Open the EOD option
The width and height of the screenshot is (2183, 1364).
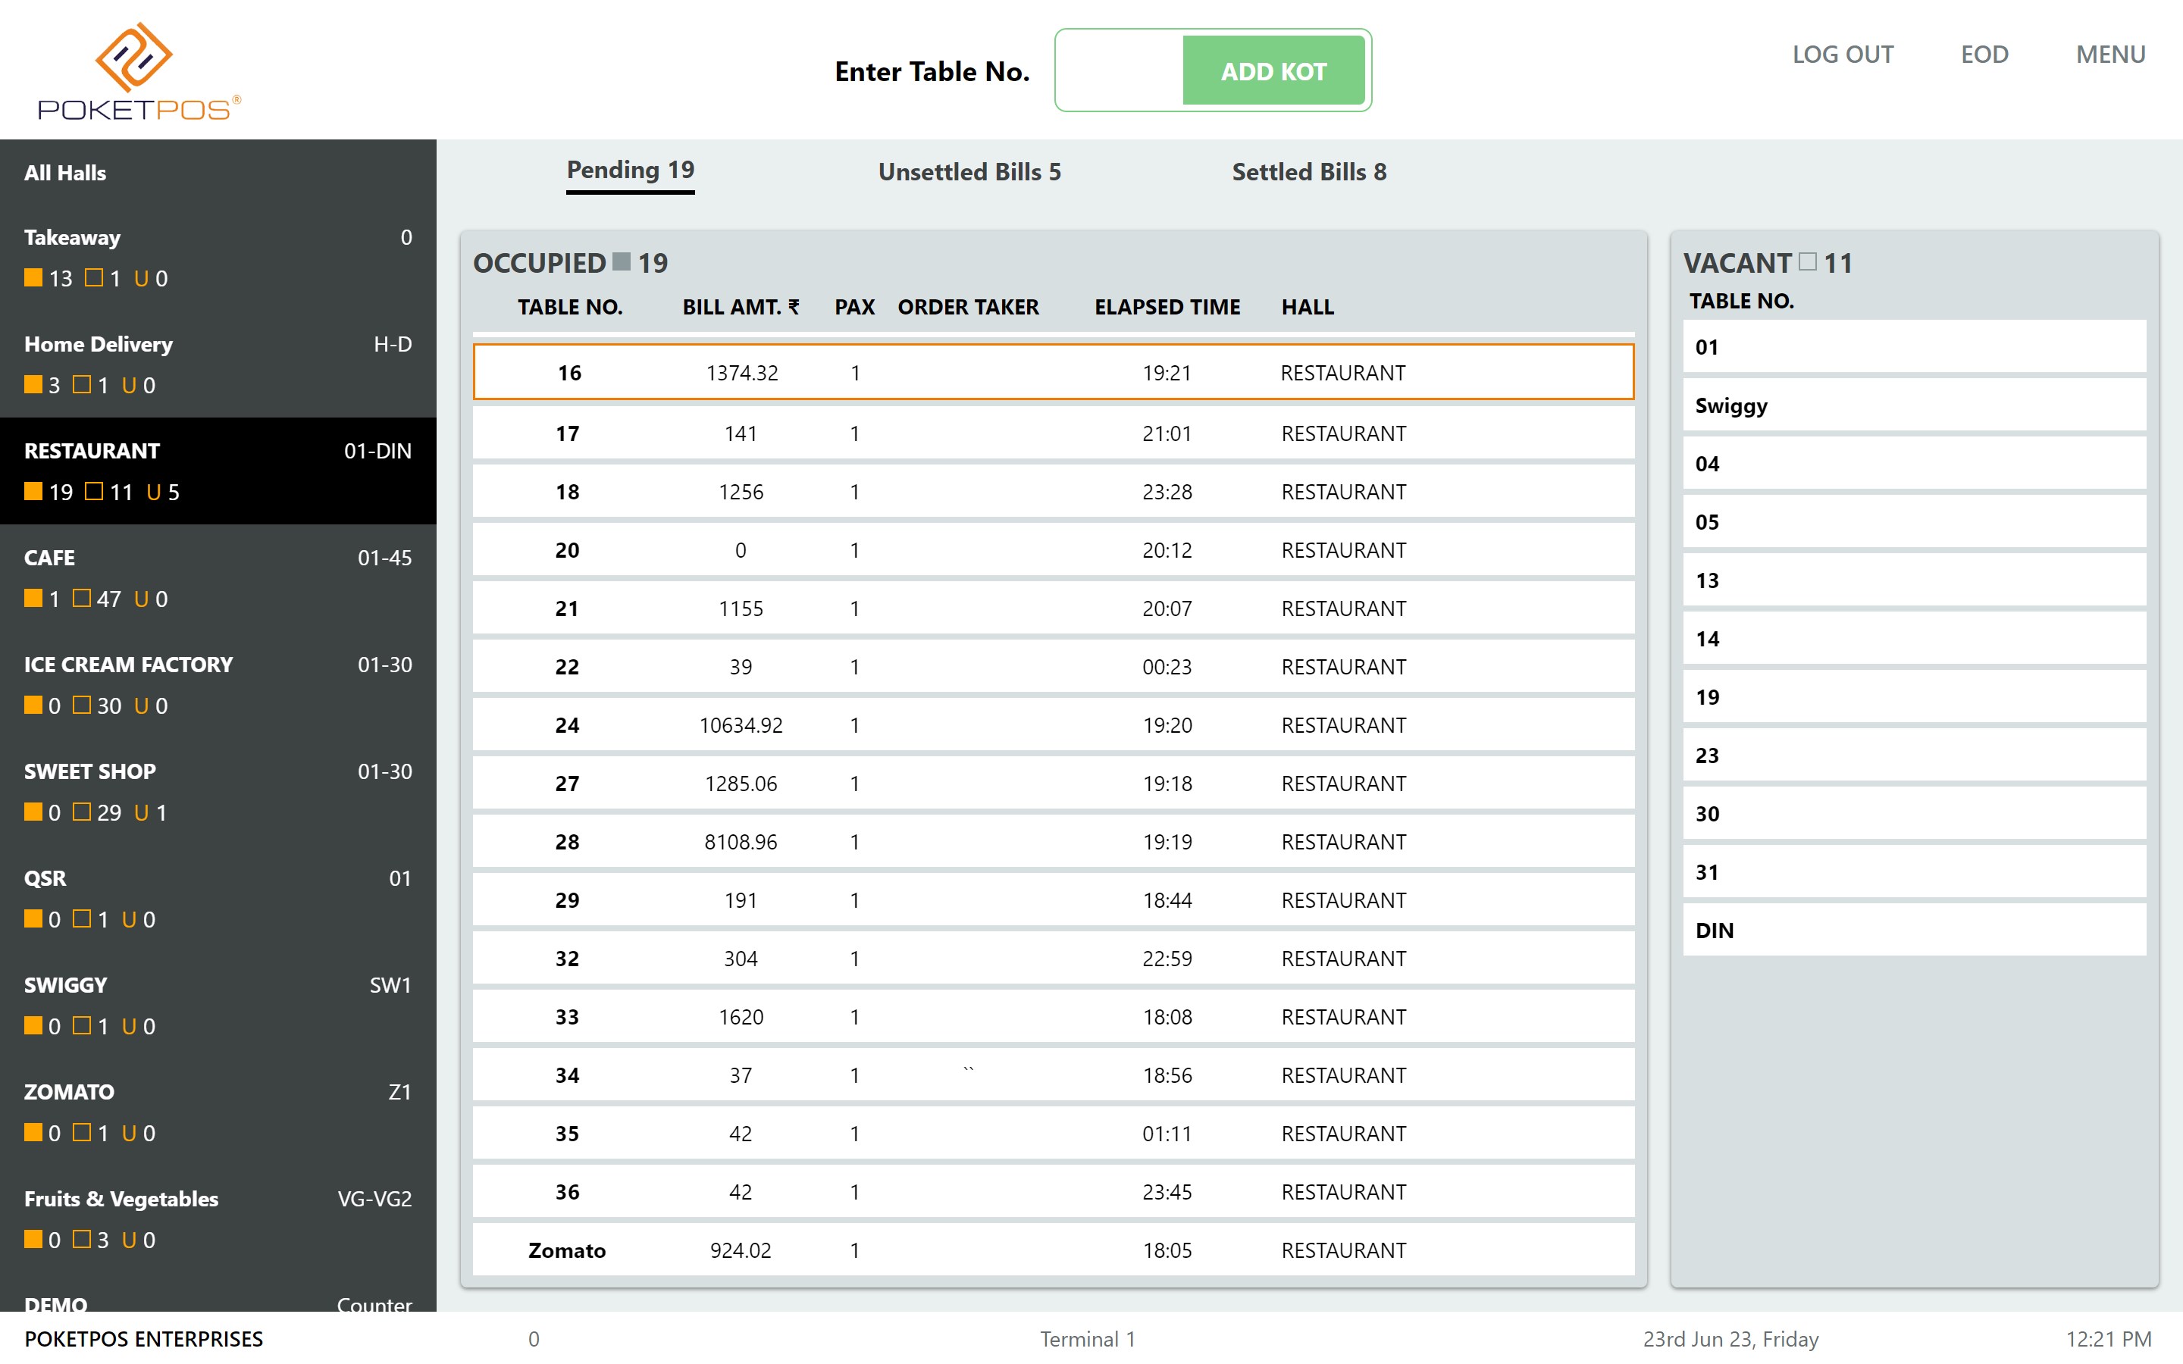(1984, 54)
